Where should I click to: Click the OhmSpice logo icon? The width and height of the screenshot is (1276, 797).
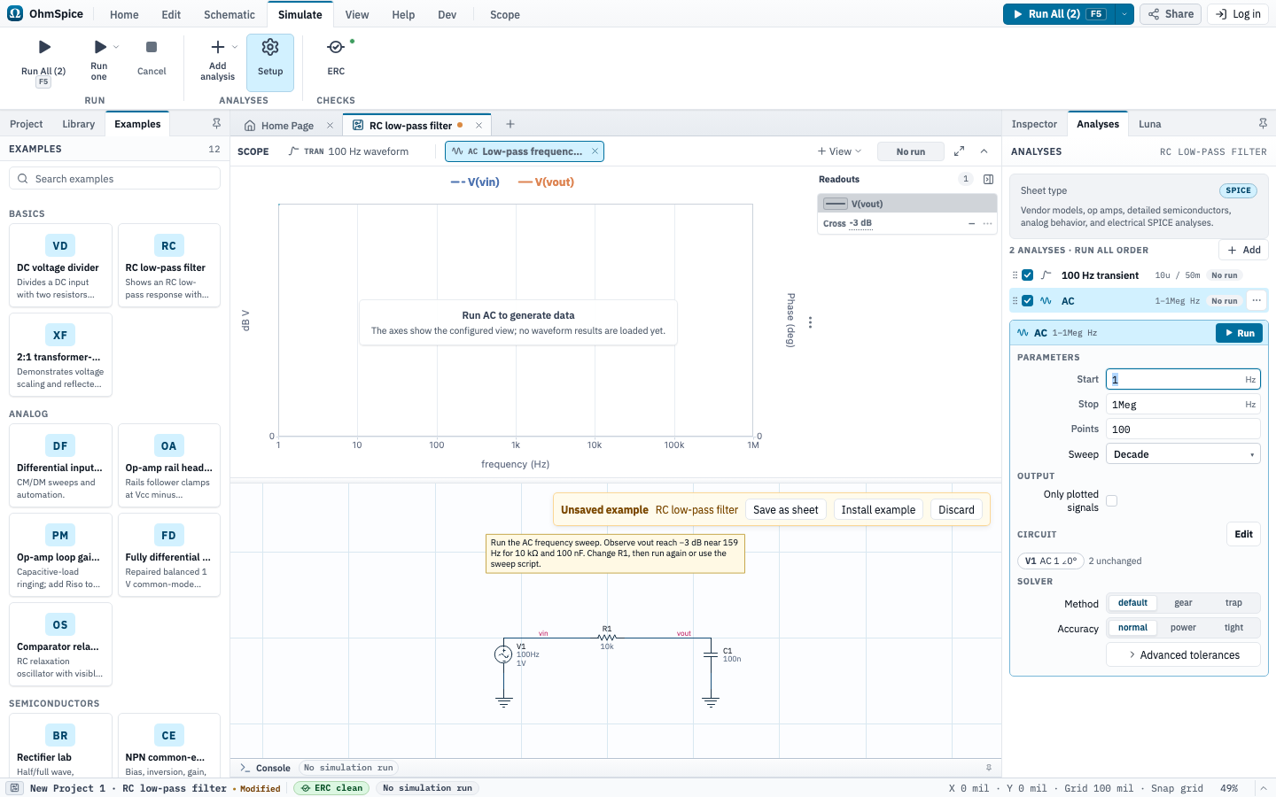15,13
